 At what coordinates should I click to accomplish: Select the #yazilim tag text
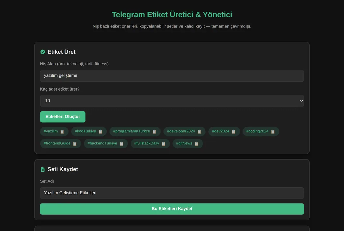51,131
